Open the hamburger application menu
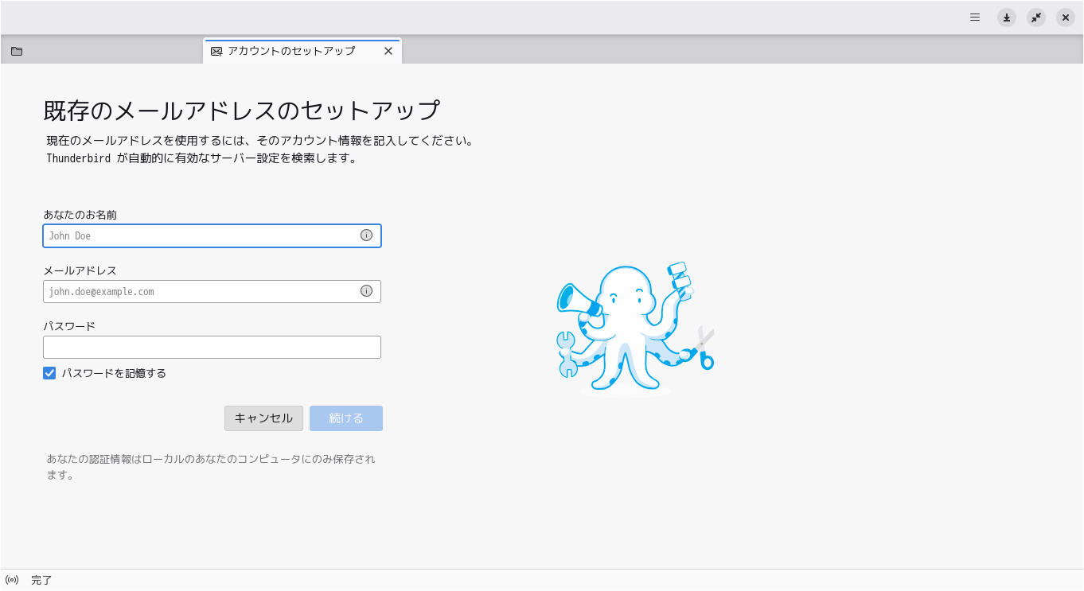Screen dimensions: 1084x591 (x=975, y=17)
